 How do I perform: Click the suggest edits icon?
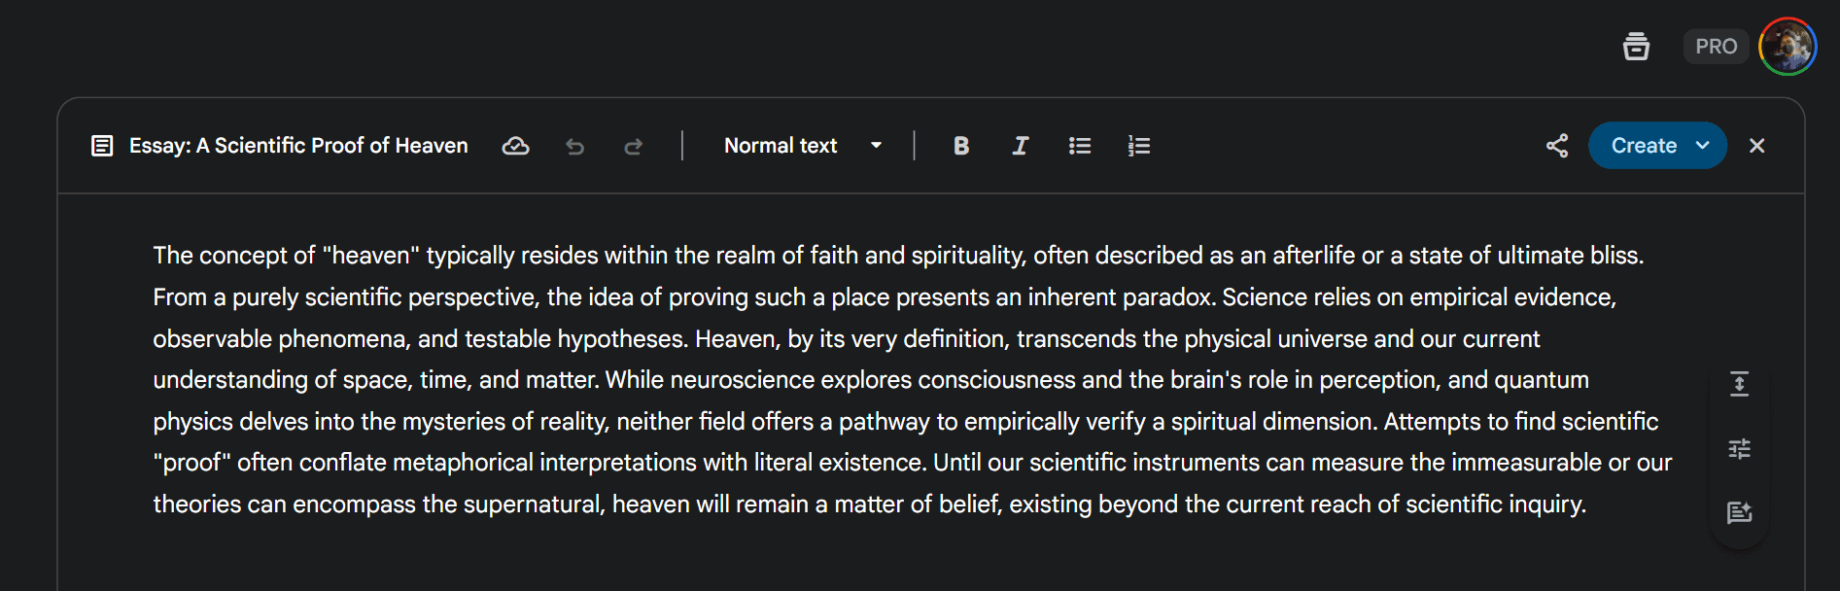coord(1739,512)
